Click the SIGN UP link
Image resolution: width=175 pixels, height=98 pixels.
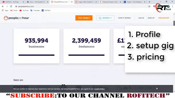click(x=151, y=18)
